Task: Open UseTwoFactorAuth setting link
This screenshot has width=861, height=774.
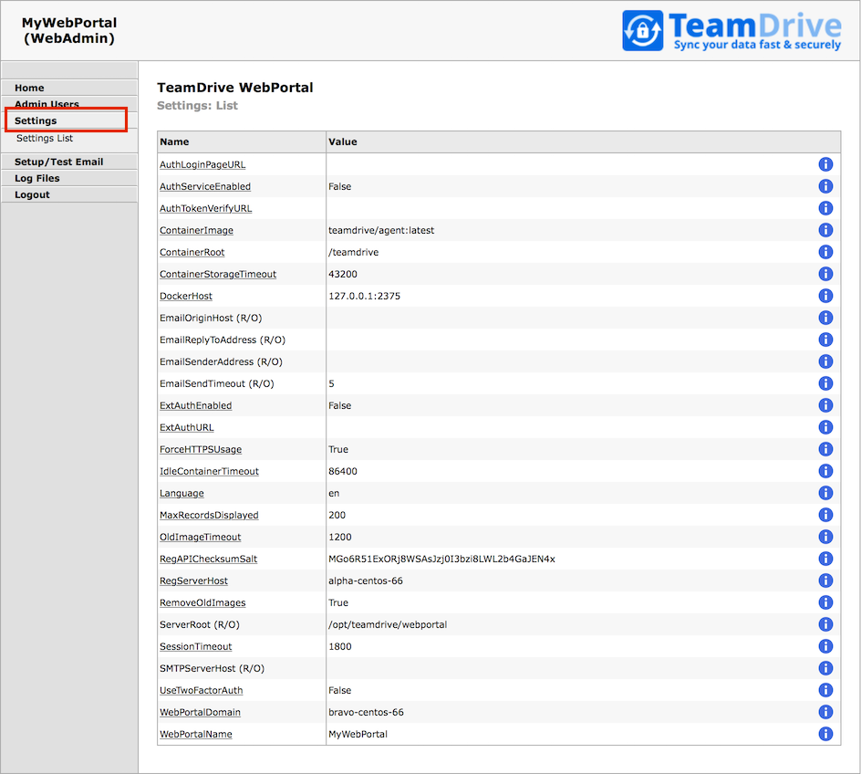Action: (x=202, y=691)
